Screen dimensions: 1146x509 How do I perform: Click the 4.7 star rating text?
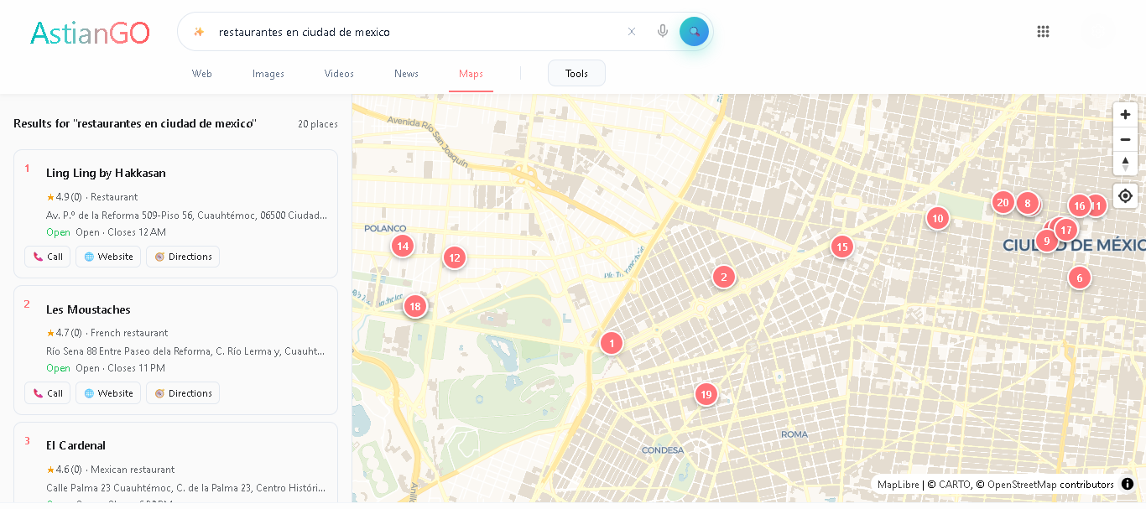[64, 333]
